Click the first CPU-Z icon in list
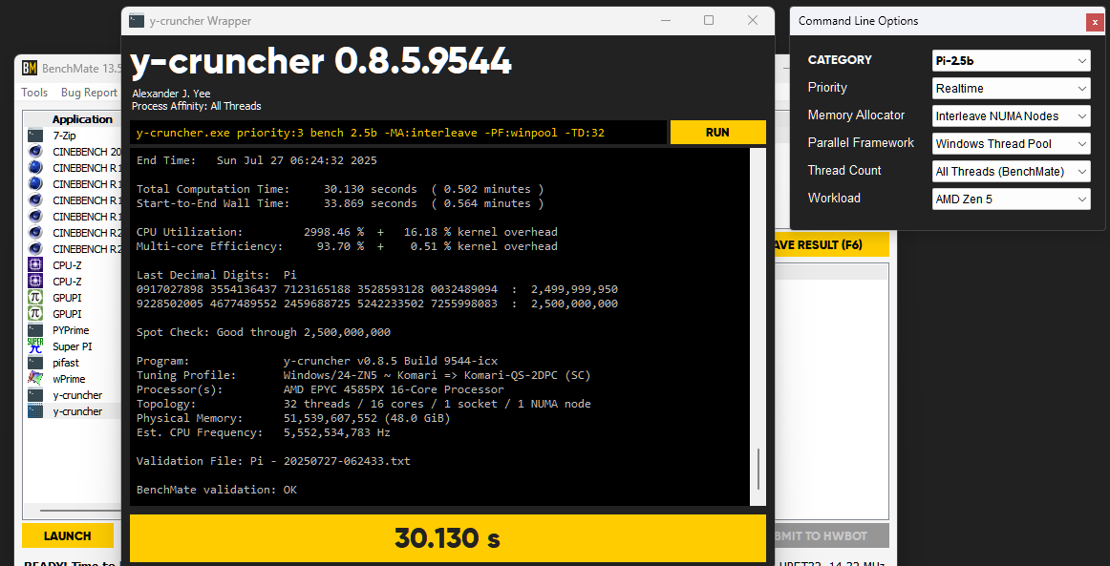Image resolution: width=1110 pixels, height=566 pixels. click(x=35, y=265)
